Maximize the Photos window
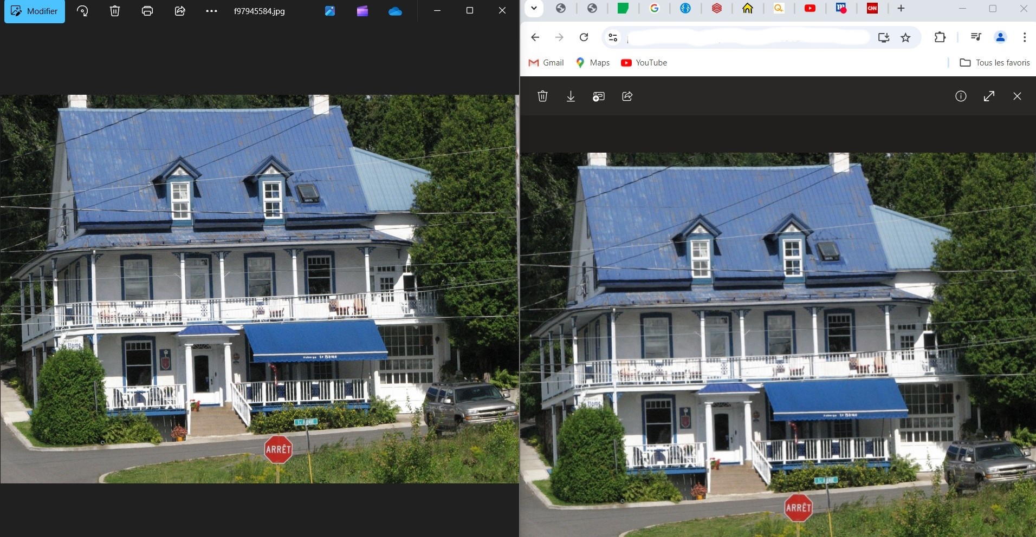The height and width of the screenshot is (537, 1036). (x=470, y=11)
